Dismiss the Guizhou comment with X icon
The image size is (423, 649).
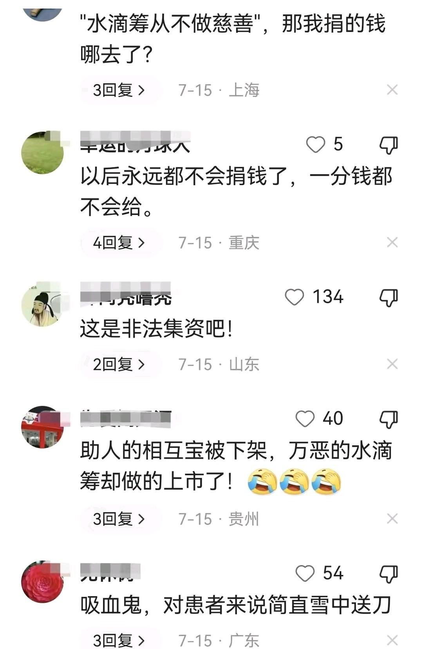click(x=392, y=519)
